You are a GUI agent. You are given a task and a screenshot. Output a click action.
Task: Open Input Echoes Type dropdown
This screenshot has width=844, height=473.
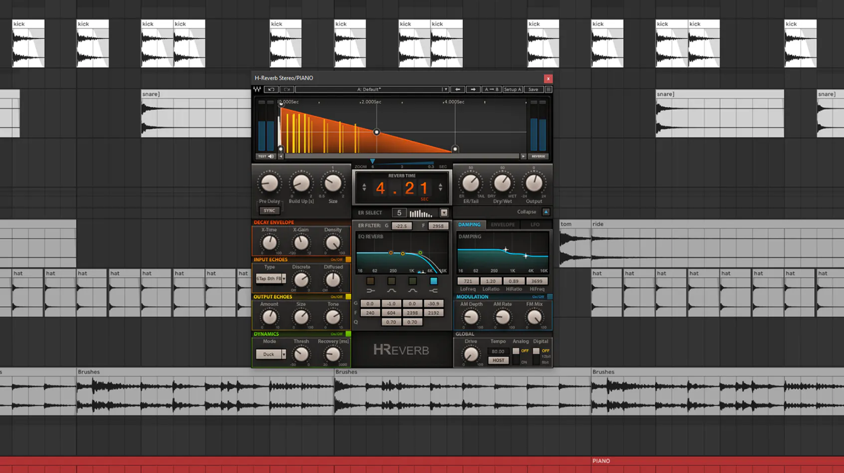click(x=271, y=278)
